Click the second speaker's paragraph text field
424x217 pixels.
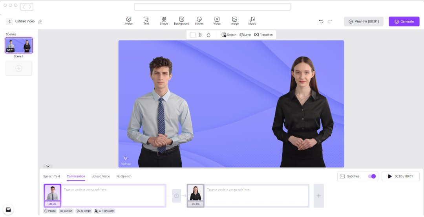(x=257, y=196)
